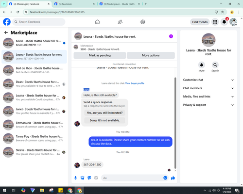Open the apps grid menu icon
Image resolution: width=243 pixels, height=194 pixels.
coord(215,22)
